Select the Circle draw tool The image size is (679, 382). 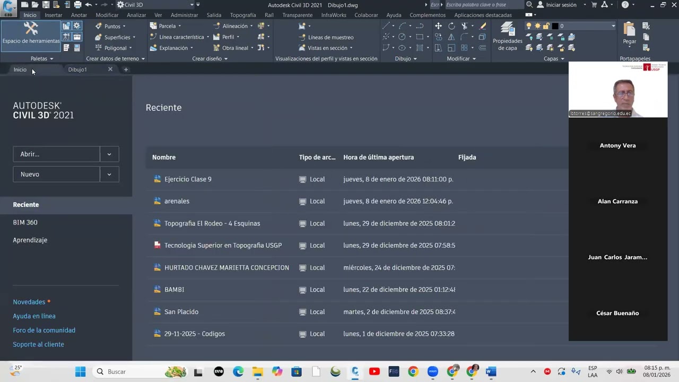(402, 37)
